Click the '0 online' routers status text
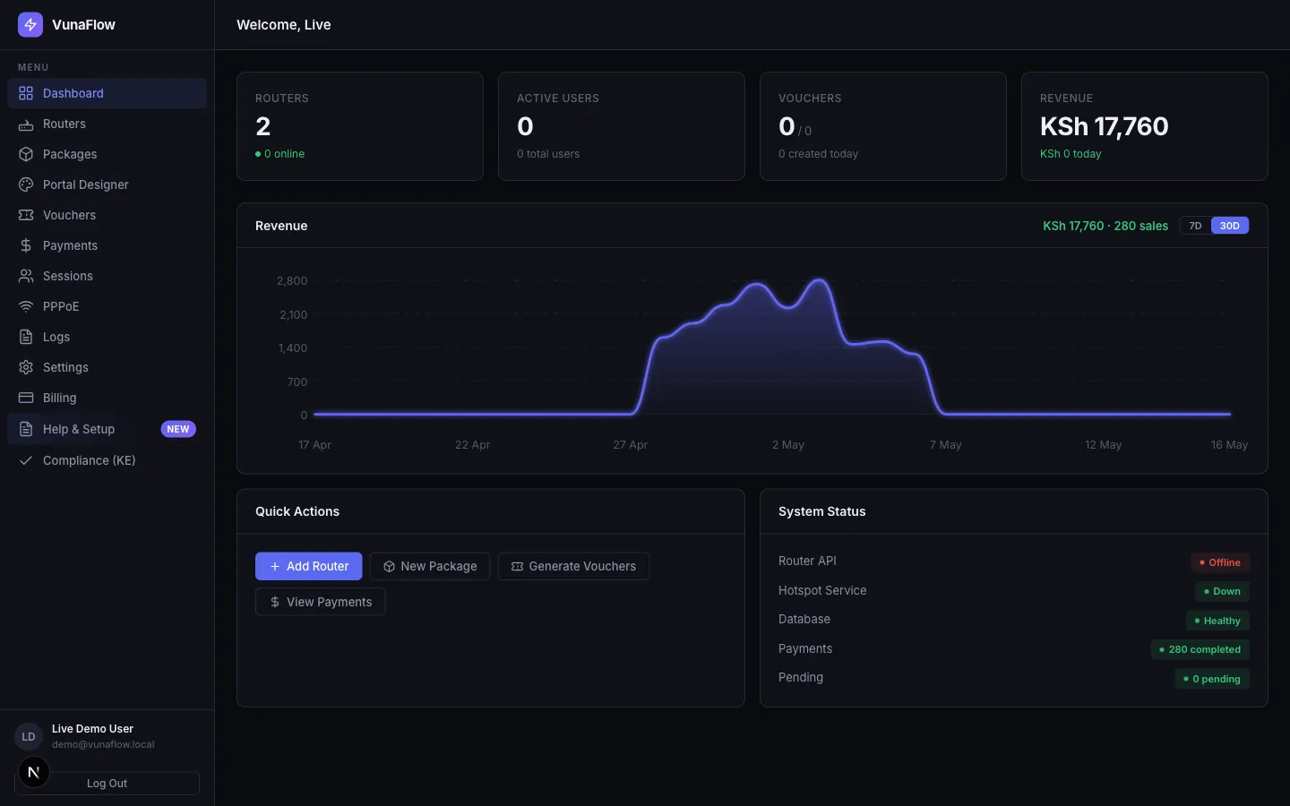Viewport: 1290px width, 806px height. (280, 154)
